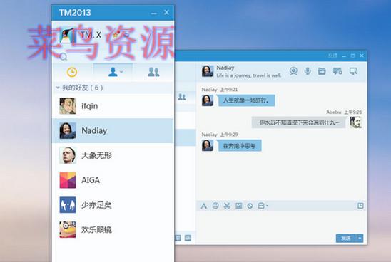Click the minion avatar of 欢乐眼镜

[x=68, y=229]
